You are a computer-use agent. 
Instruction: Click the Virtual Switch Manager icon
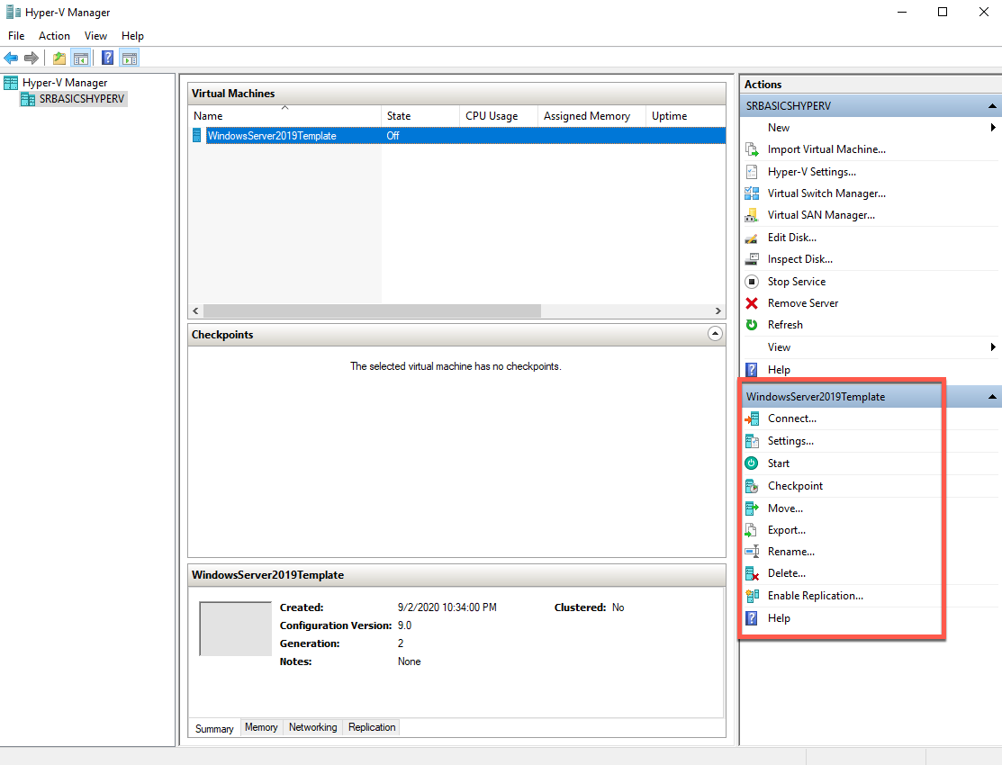tap(752, 193)
